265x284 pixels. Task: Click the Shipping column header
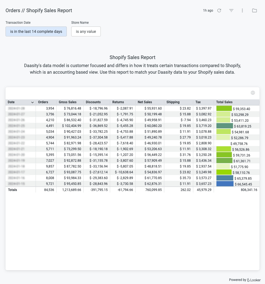173,102
